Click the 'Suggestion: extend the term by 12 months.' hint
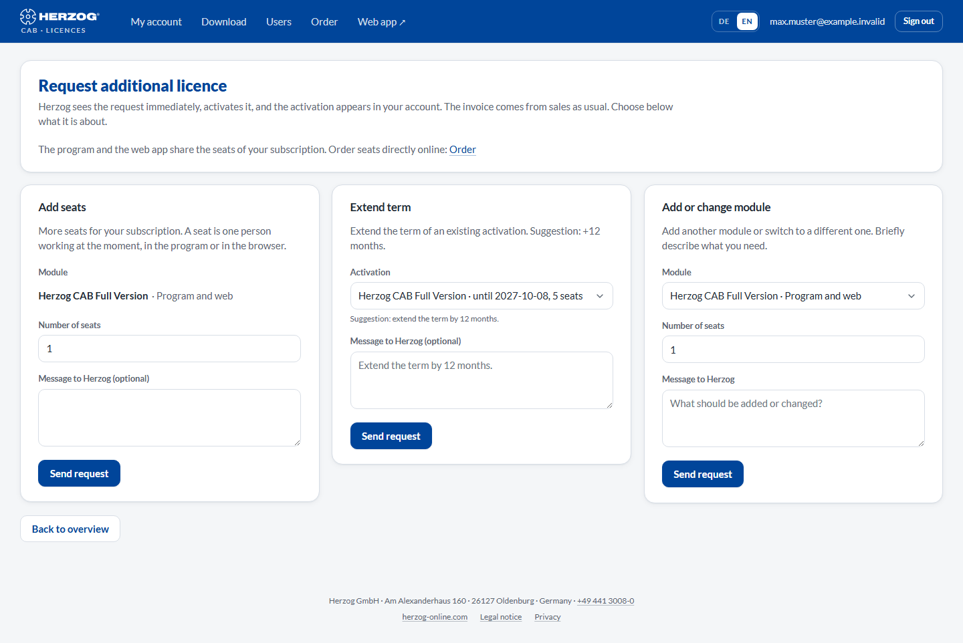This screenshot has width=963, height=643. (x=425, y=319)
